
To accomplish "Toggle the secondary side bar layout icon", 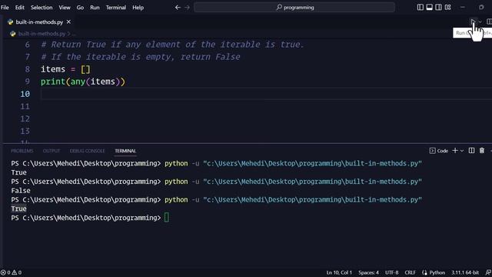I will 438,7.
